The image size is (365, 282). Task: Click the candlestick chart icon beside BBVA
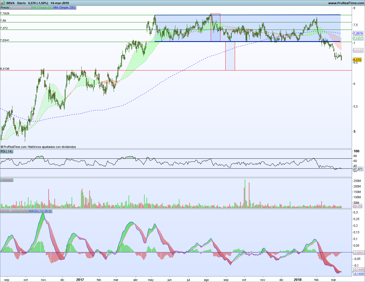[x=3, y=3]
